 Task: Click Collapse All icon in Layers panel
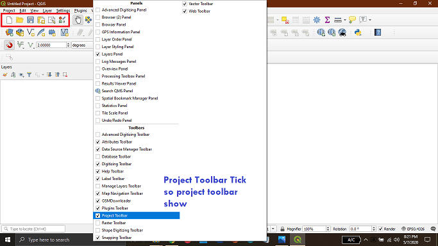(x=57, y=75)
